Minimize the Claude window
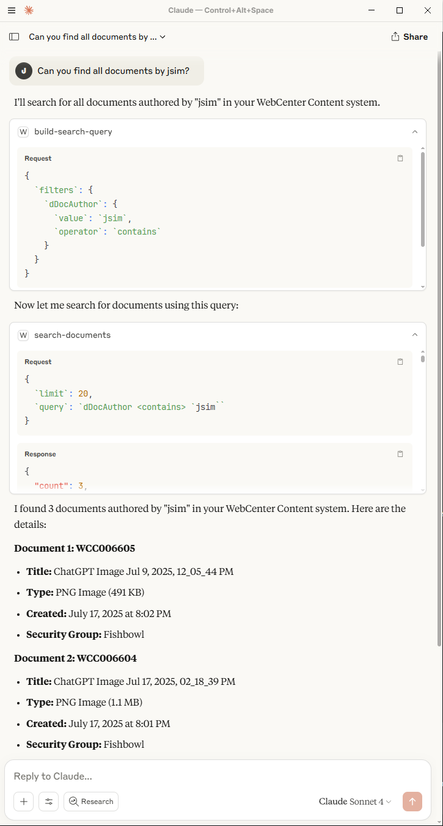 [x=371, y=10]
